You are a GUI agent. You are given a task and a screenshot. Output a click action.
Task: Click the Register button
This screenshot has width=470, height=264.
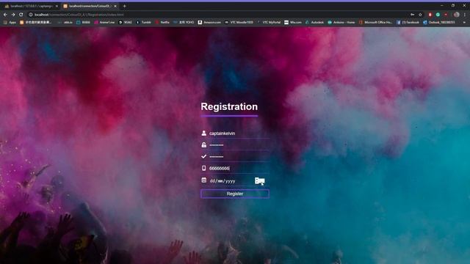pos(235,194)
